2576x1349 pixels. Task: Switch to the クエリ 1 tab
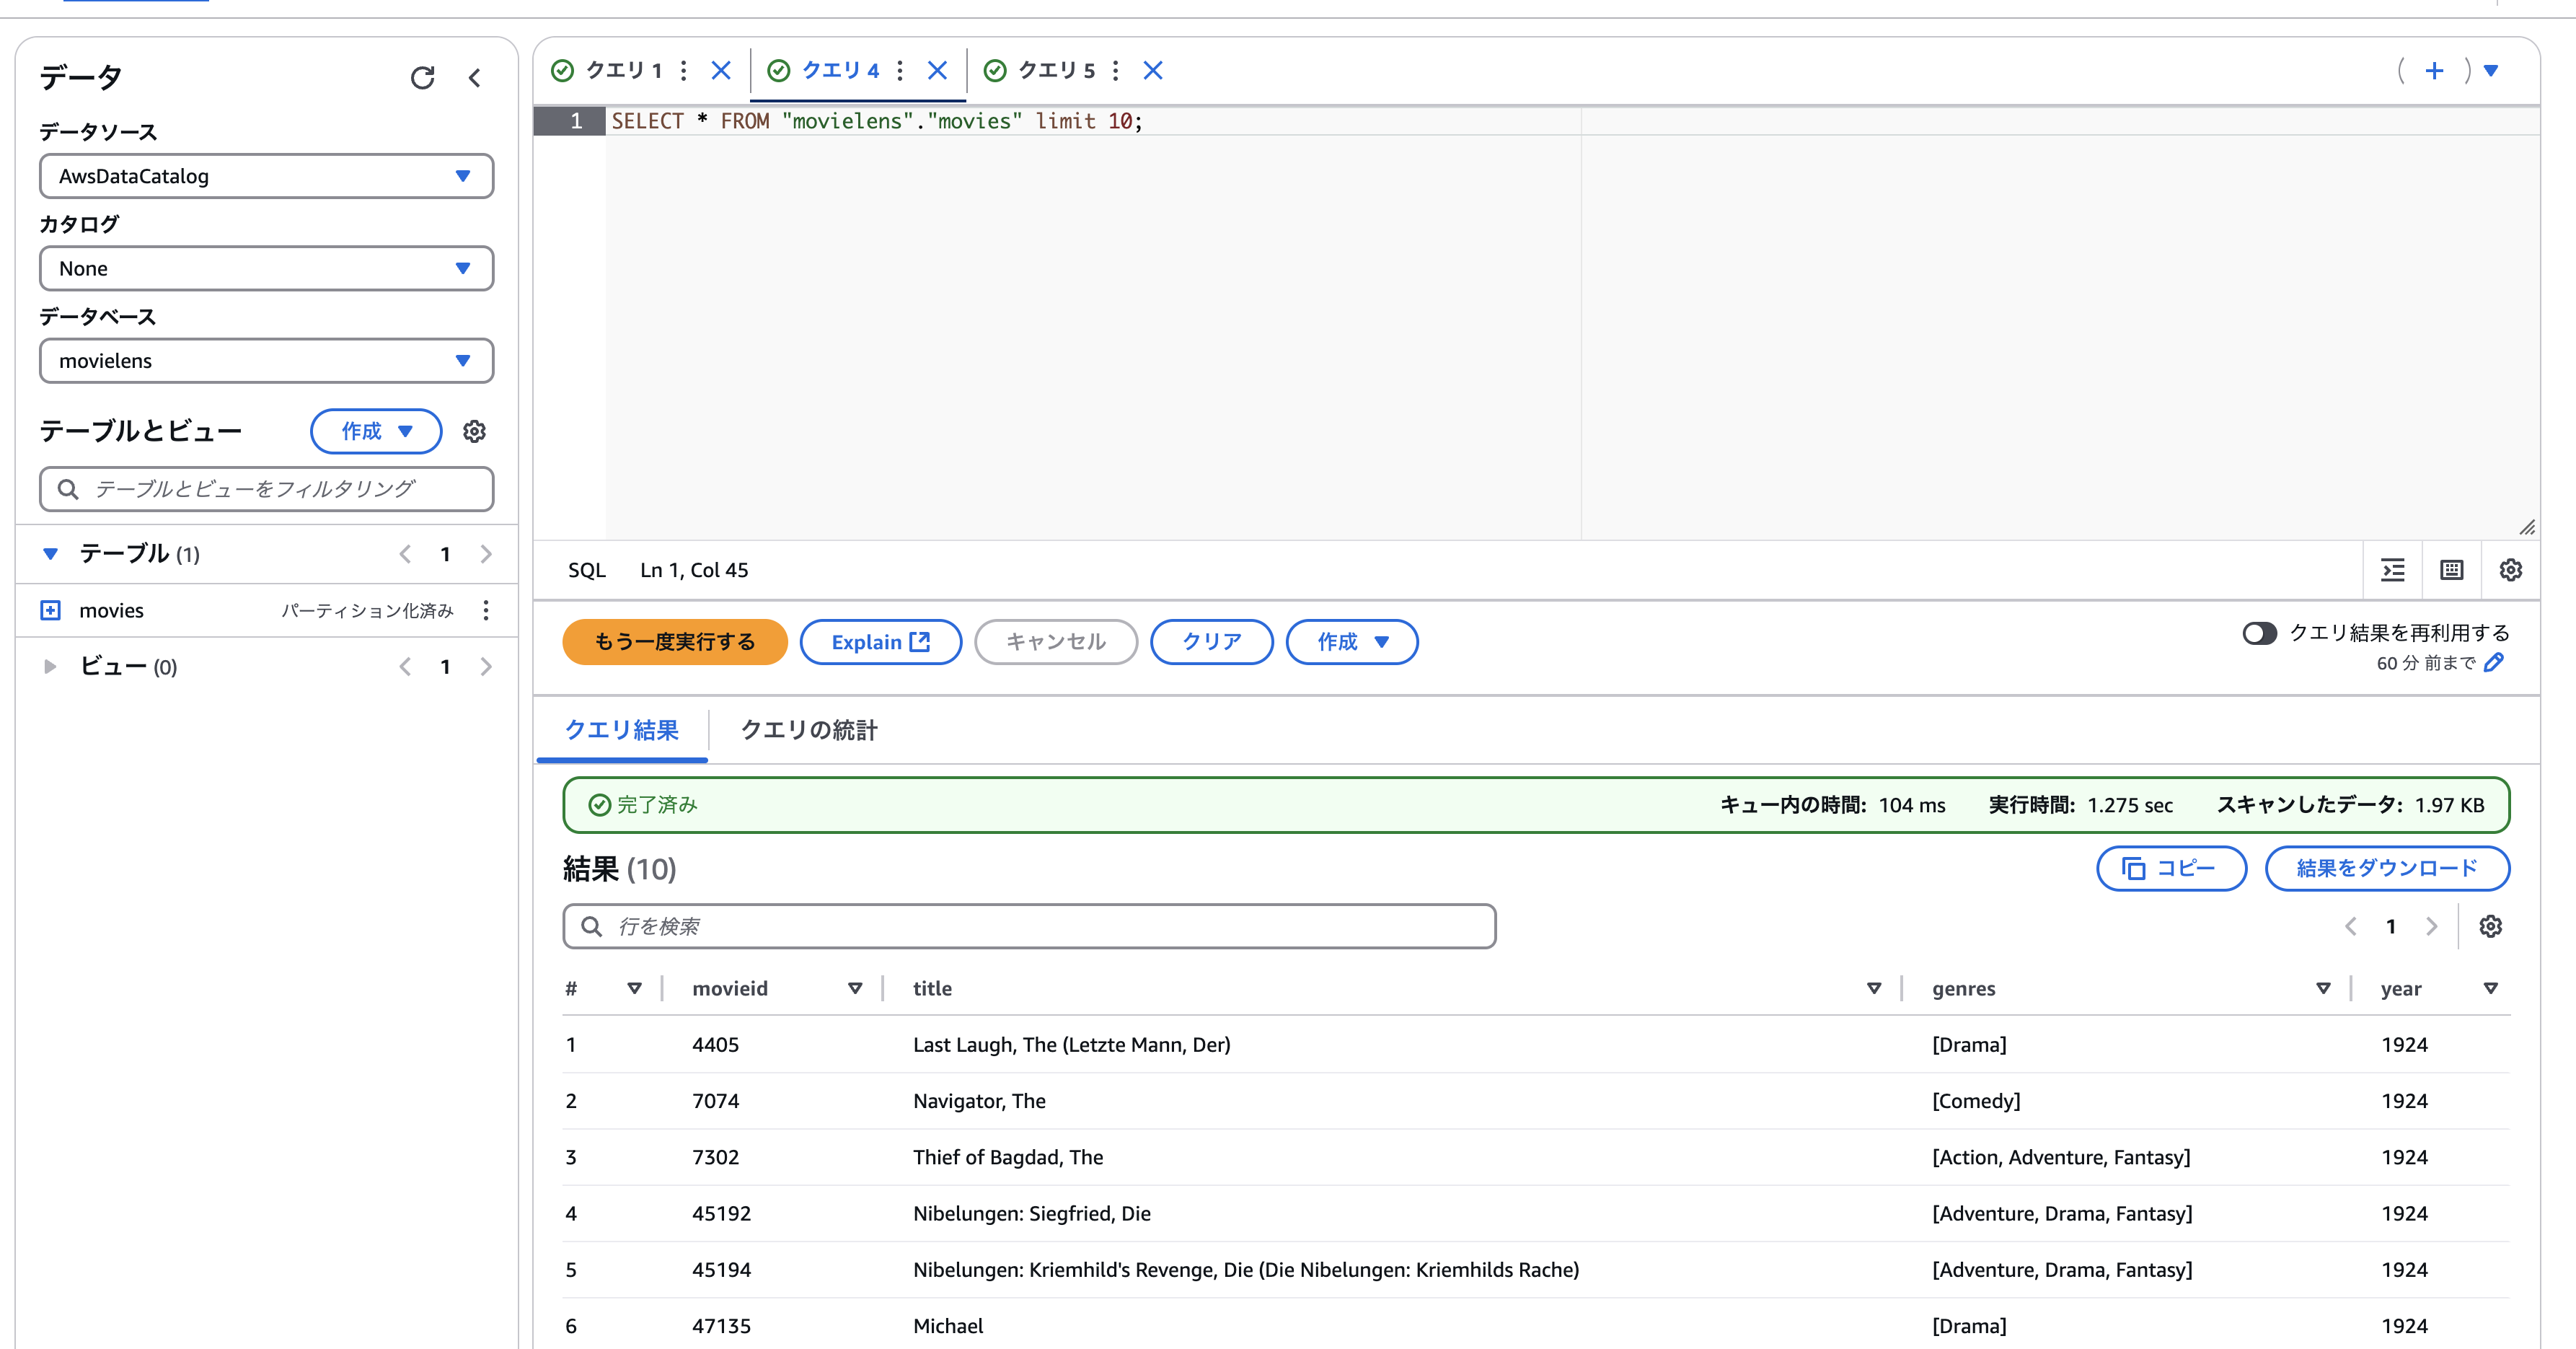(x=624, y=70)
